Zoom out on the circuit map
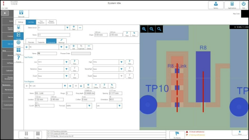249x140 pixels. [x=151, y=29]
